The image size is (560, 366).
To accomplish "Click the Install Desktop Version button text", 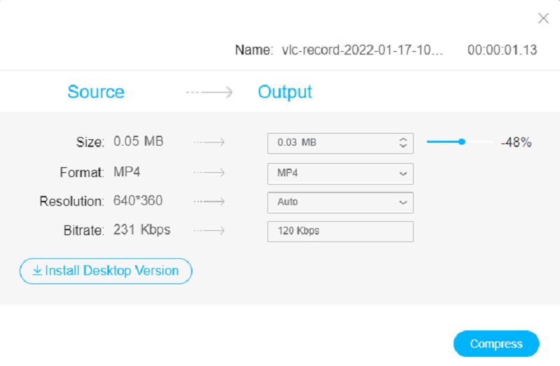I will 112,271.
